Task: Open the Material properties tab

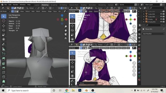Action: [139, 80]
